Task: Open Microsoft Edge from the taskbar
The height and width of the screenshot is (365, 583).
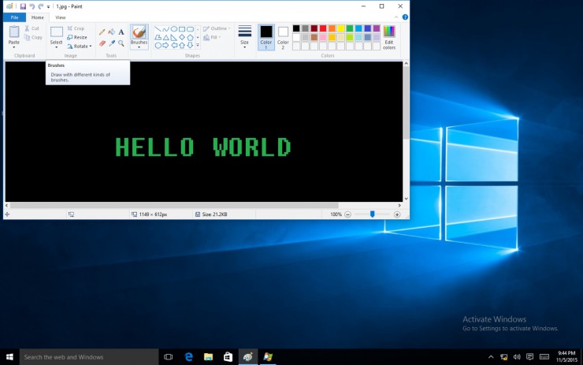Action: click(189, 357)
